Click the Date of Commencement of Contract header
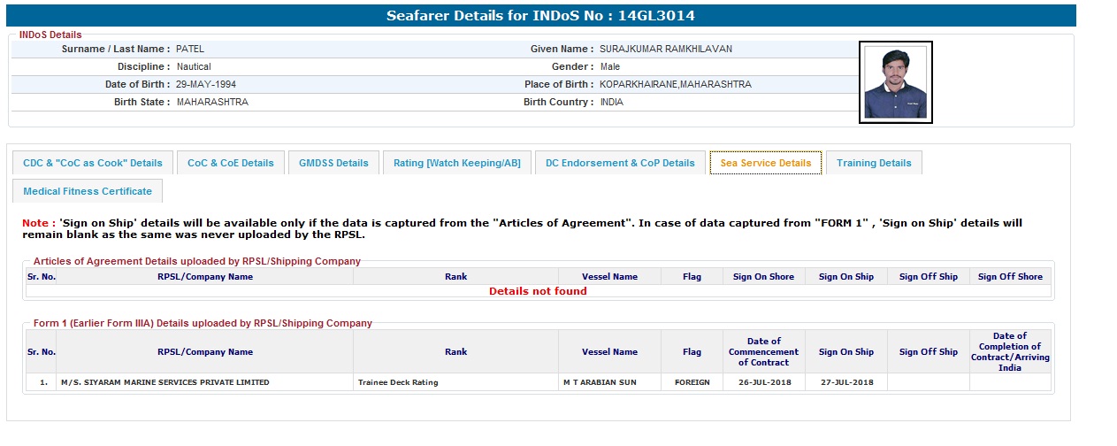The height and width of the screenshot is (446, 1117). click(763, 351)
